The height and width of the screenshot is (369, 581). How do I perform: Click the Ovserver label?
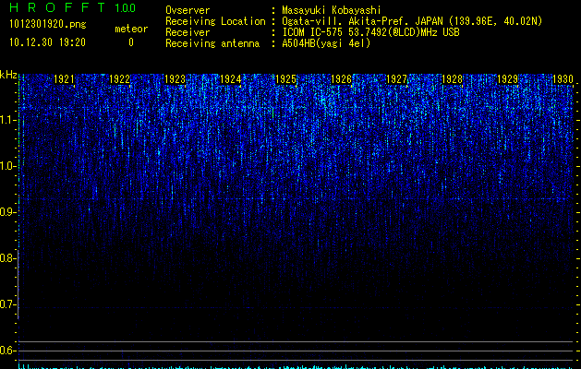[x=188, y=10]
